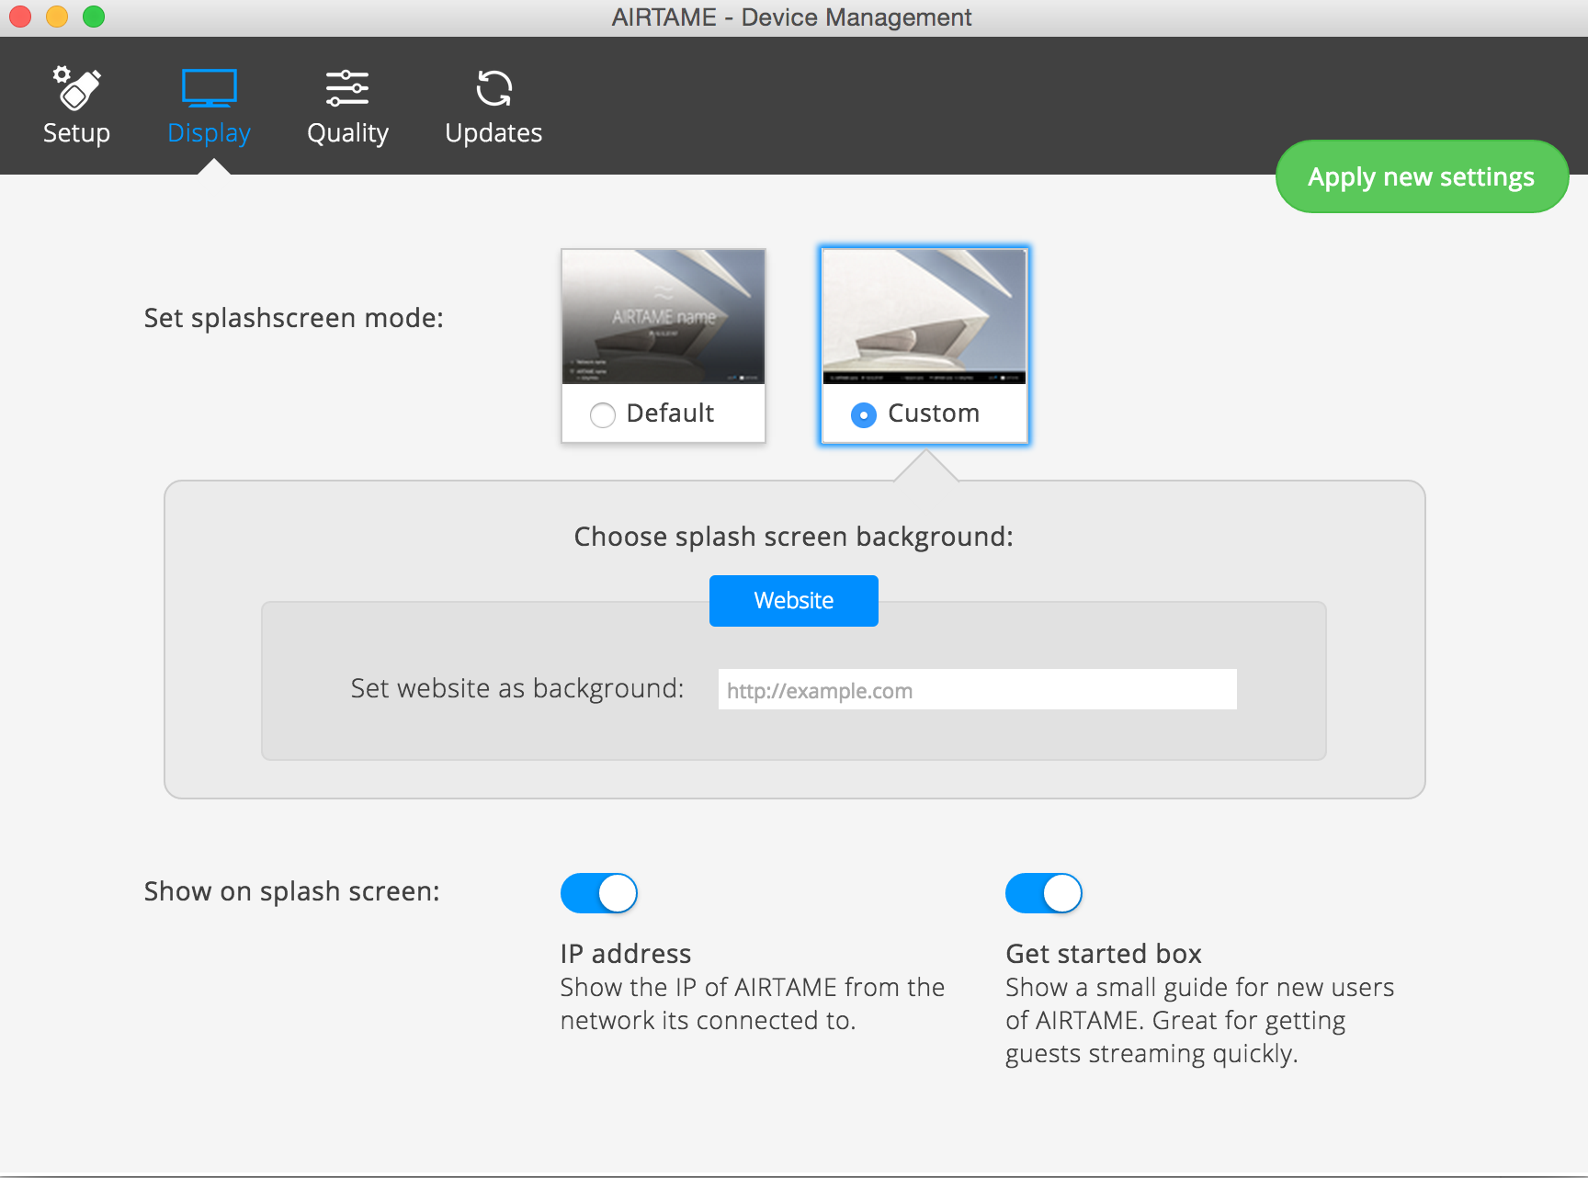Image resolution: width=1588 pixels, height=1178 pixels.
Task: Click the Custom splashscreen preview thumbnail
Action: pyautogui.click(x=924, y=317)
